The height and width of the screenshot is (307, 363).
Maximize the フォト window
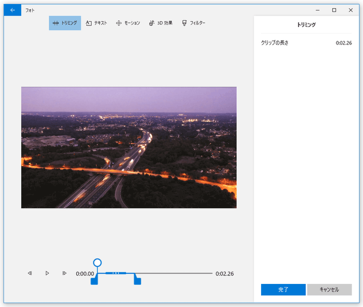334,10
